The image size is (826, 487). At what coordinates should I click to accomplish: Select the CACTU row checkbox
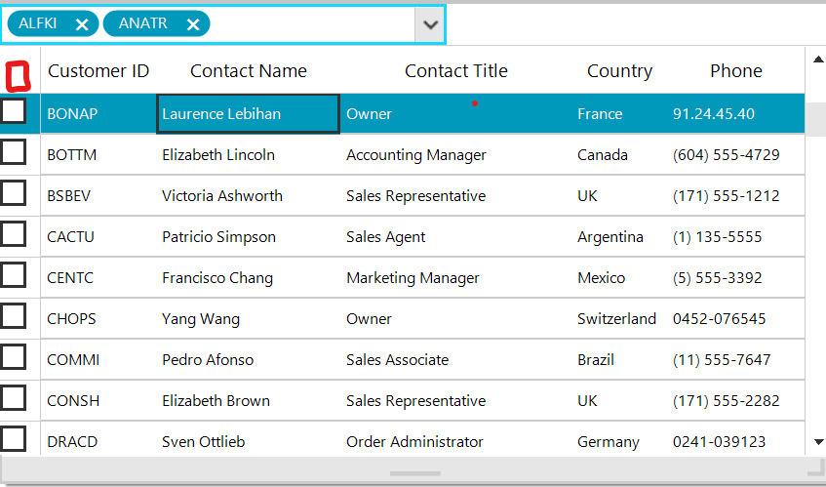14,235
